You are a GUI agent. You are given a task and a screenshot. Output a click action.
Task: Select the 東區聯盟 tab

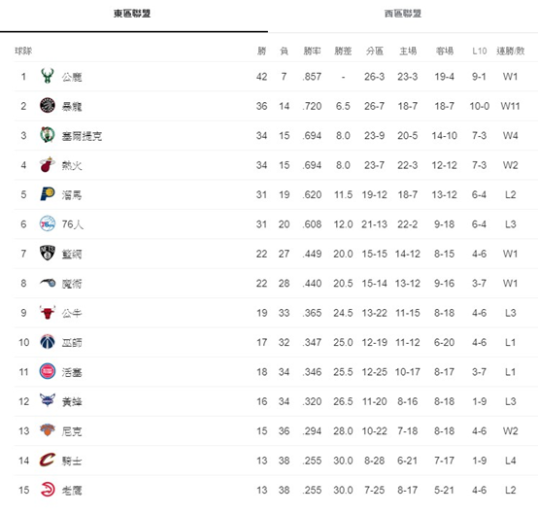click(x=132, y=14)
